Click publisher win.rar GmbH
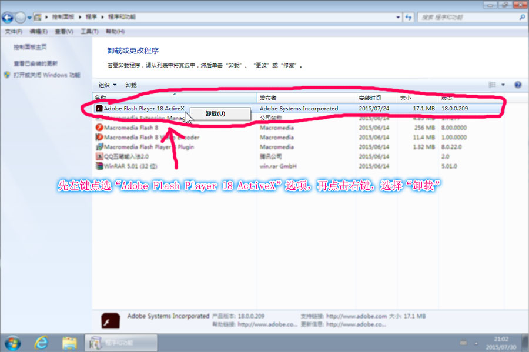The image size is (529, 352). 278,166
